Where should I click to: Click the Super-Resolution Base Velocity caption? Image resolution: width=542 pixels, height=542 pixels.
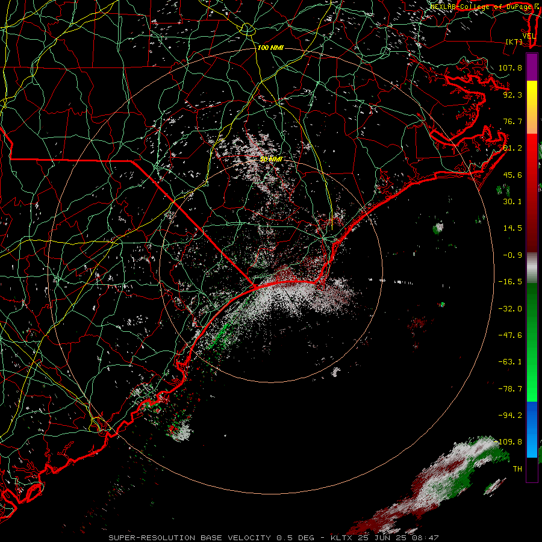pyautogui.click(x=273, y=538)
